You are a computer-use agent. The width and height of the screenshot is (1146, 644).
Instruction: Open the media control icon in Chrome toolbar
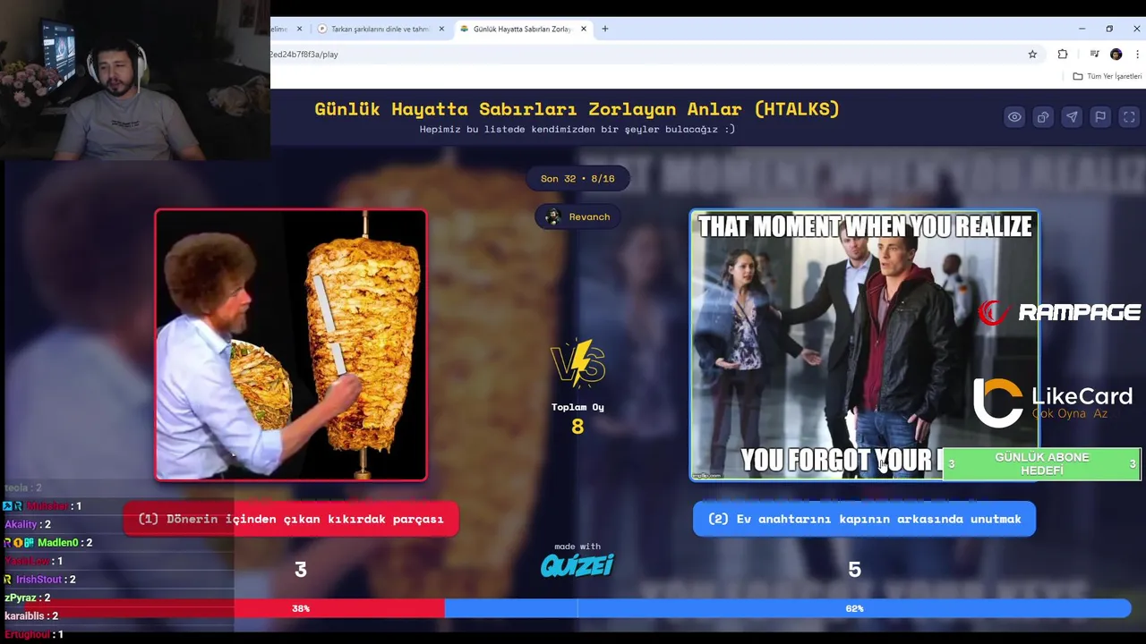click(1094, 55)
